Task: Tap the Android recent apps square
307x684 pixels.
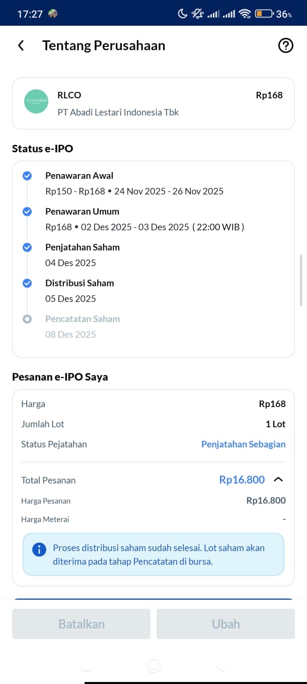Action: [x=87, y=666]
